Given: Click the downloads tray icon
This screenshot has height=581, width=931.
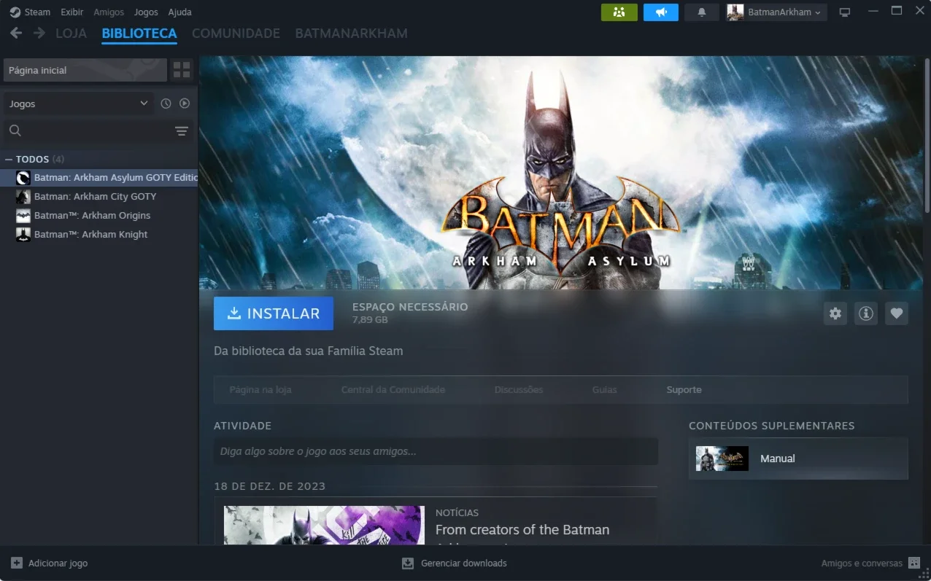Looking at the screenshot, I should coord(408,563).
